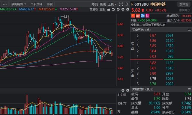Click sell level 1 price 5.83

[153, 56]
